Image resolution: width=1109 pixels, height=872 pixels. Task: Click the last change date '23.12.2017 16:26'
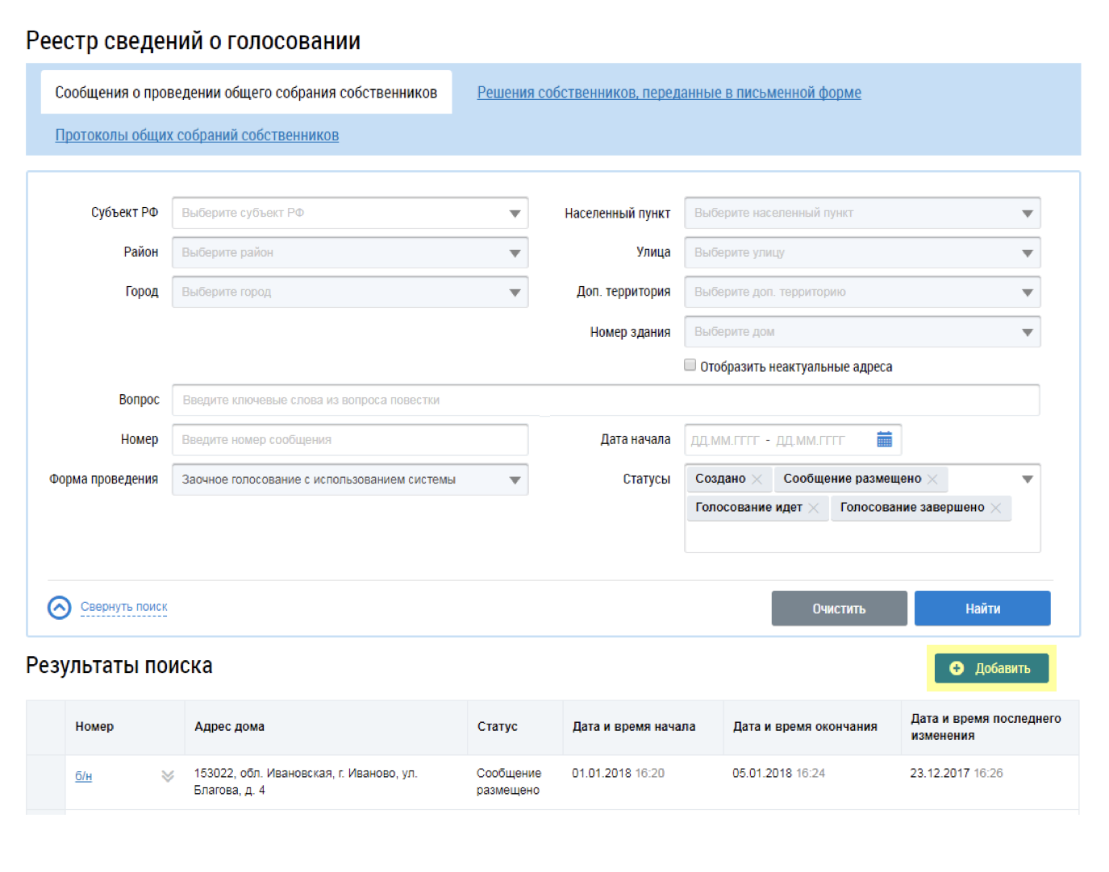957,773
